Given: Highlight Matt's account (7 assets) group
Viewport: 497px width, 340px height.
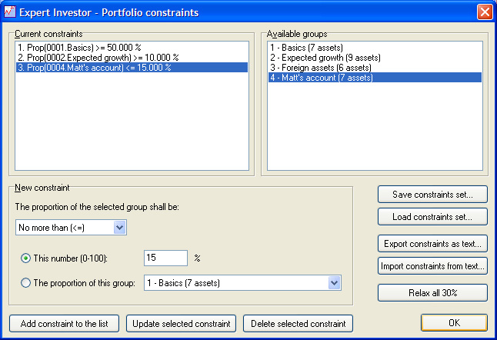Looking at the screenshot, I should (322, 78).
